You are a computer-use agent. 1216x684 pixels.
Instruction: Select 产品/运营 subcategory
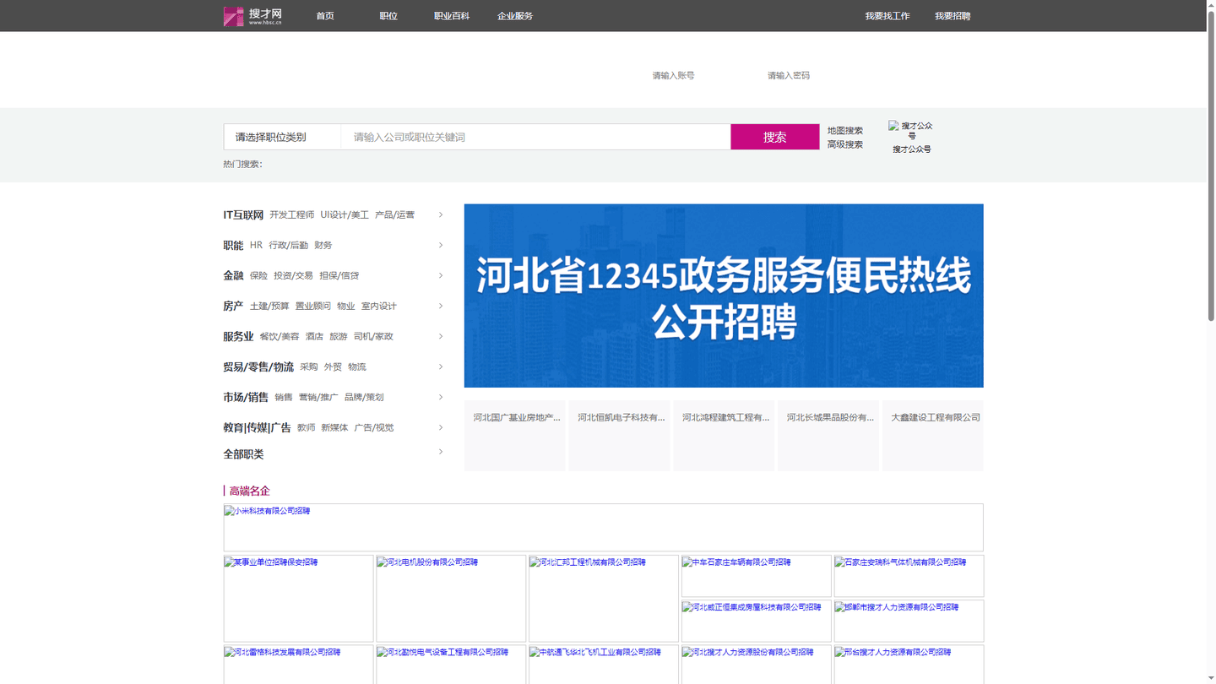click(x=394, y=215)
